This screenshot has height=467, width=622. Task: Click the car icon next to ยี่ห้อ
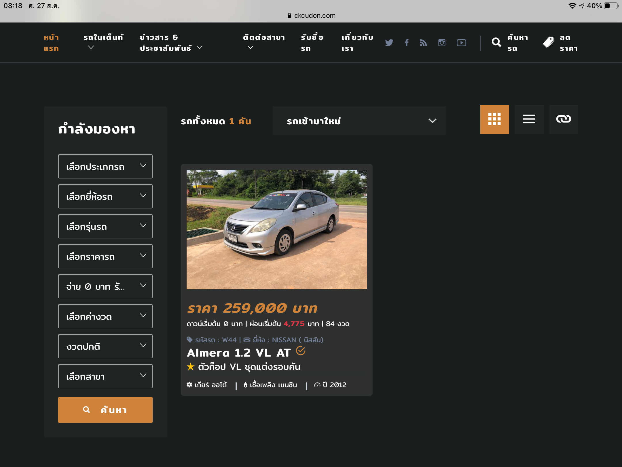coord(247,340)
